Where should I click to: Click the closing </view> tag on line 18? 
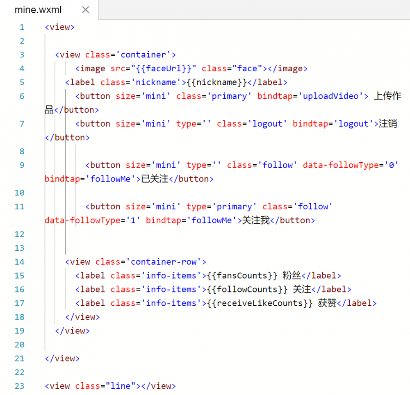pyautogui.click(x=82, y=317)
